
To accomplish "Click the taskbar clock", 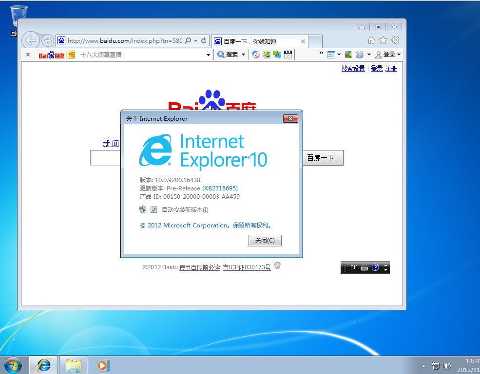I will click(468, 365).
